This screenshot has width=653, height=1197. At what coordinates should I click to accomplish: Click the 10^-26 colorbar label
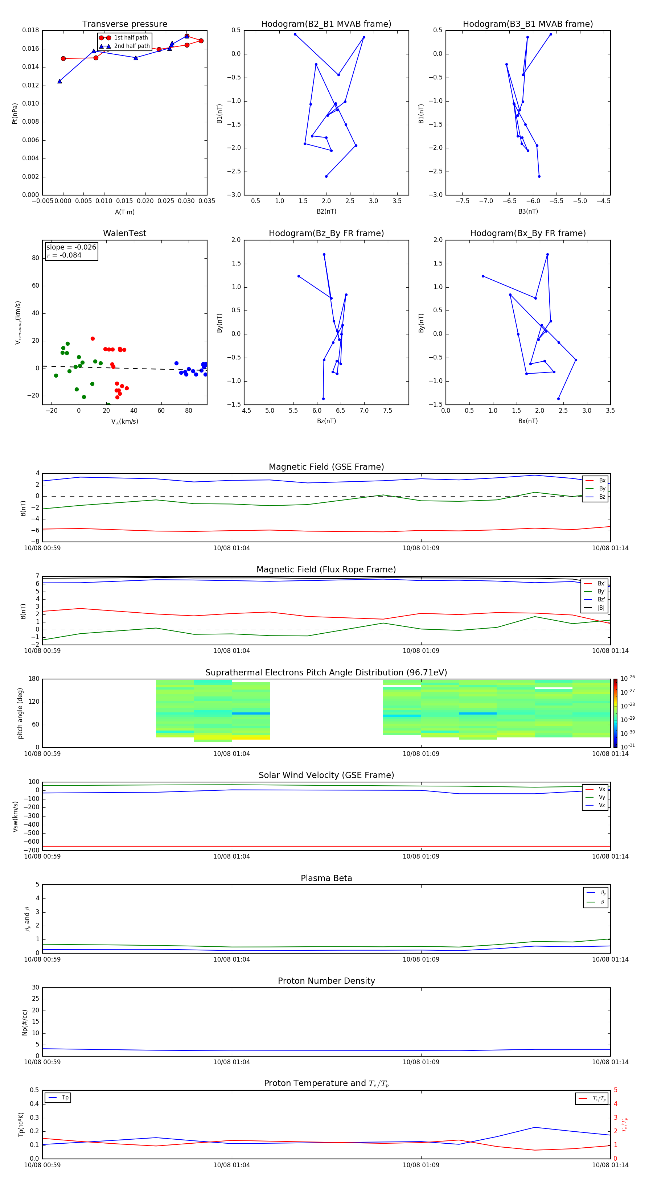click(x=628, y=678)
